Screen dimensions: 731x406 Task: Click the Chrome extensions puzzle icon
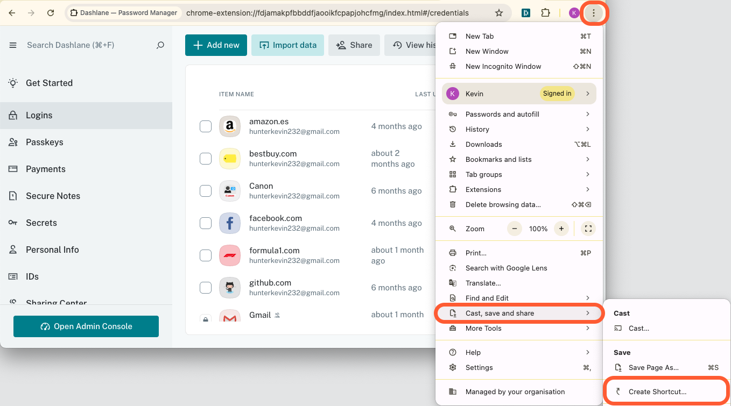click(545, 12)
